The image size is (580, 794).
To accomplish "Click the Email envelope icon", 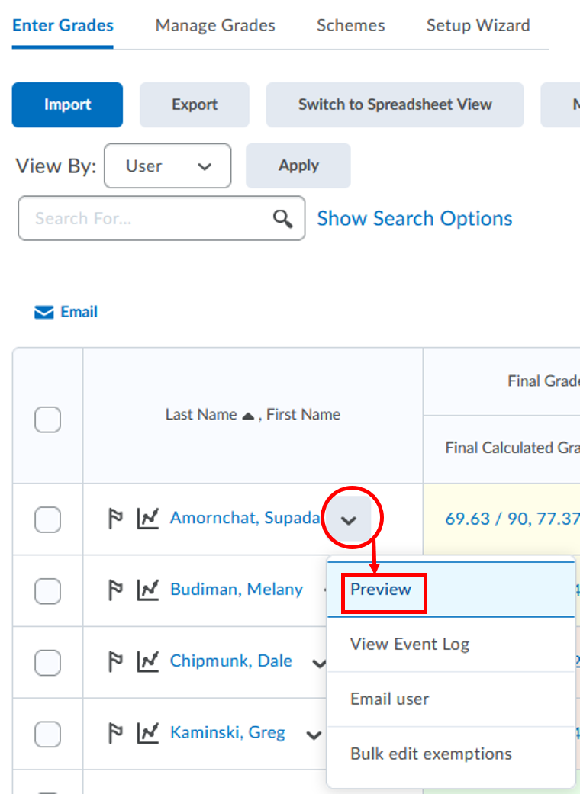I will (44, 312).
